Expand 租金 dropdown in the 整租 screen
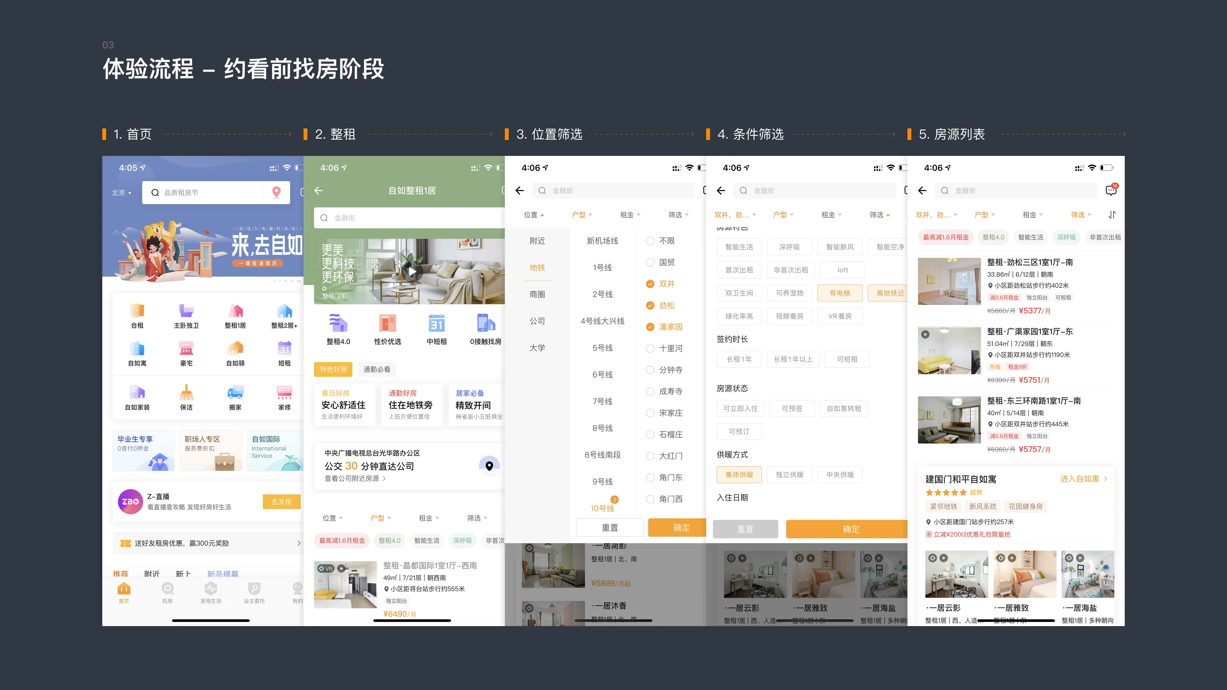The height and width of the screenshot is (690, 1227). pyautogui.click(x=429, y=518)
